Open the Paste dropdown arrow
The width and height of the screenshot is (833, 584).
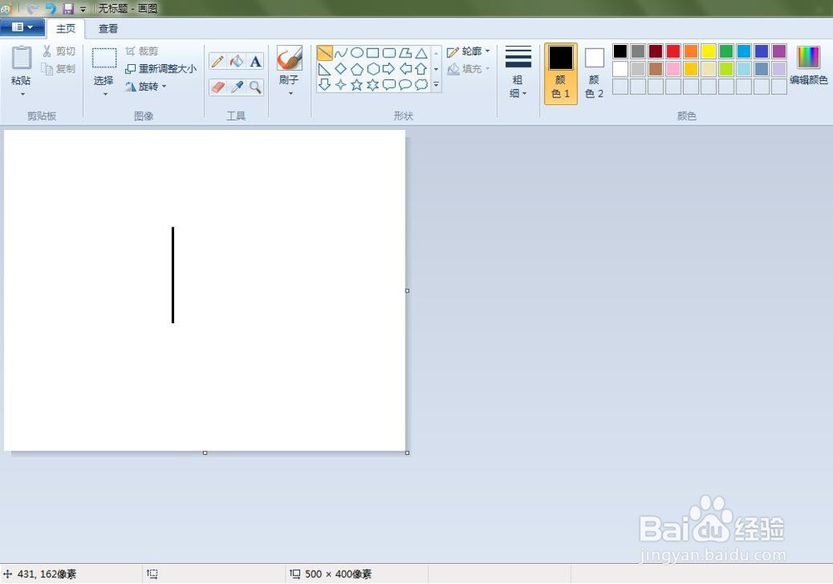22,94
